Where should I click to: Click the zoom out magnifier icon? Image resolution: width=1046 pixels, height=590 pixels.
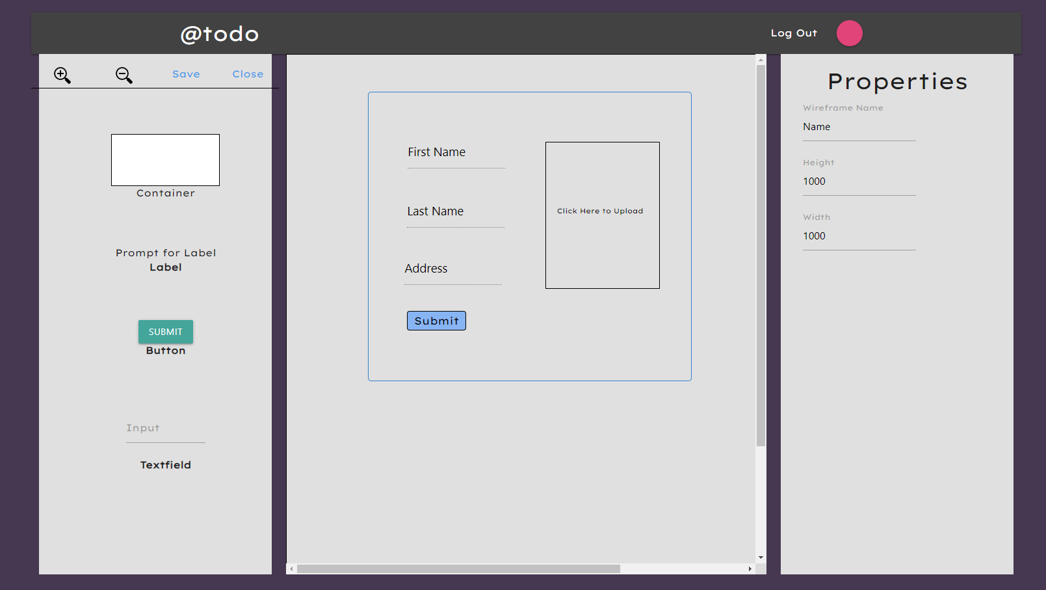pyautogui.click(x=124, y=75)
